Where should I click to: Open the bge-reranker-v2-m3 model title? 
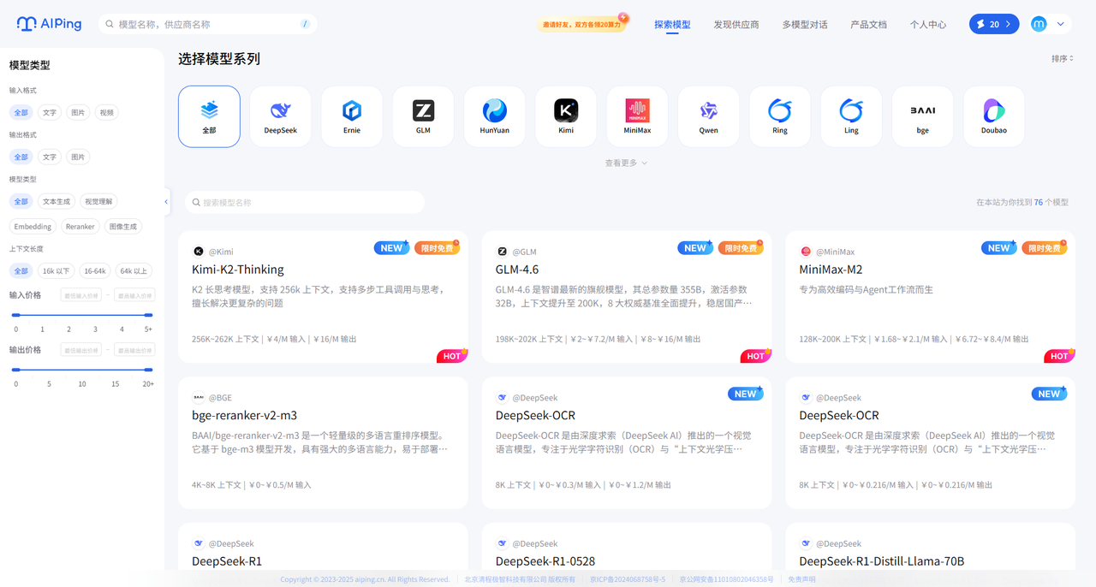245,415
